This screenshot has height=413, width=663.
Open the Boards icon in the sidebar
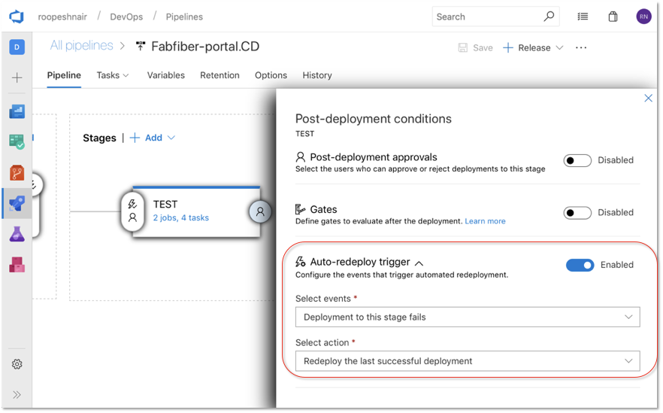[x=17, y=141]
